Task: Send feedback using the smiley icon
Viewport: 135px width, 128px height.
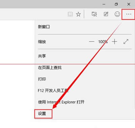Action: pyautogui.click(x=117, y=14)
